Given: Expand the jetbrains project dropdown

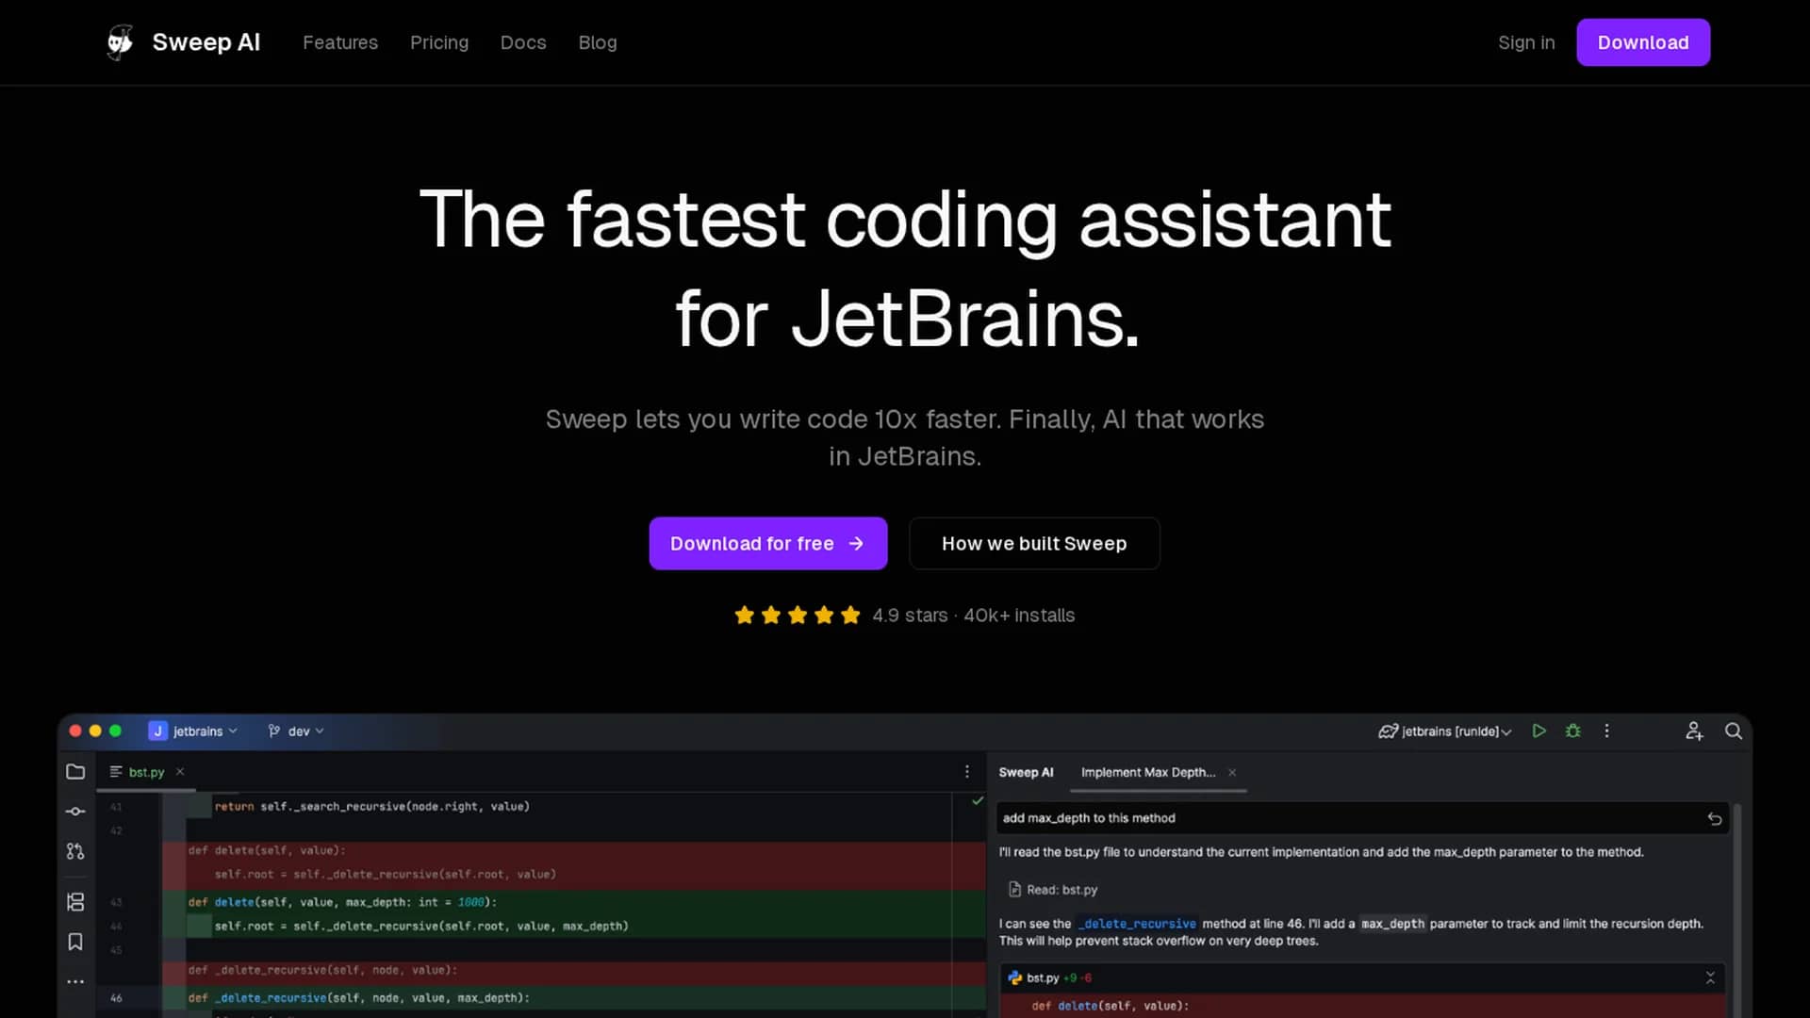Looking at the screenshot, I should tap(193, 731).
